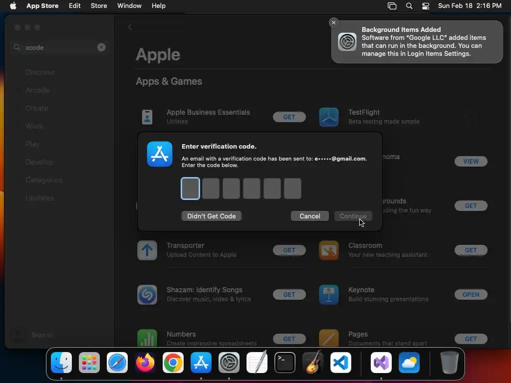Click the date and time in menu bar
511x383 pixels.
470,6
